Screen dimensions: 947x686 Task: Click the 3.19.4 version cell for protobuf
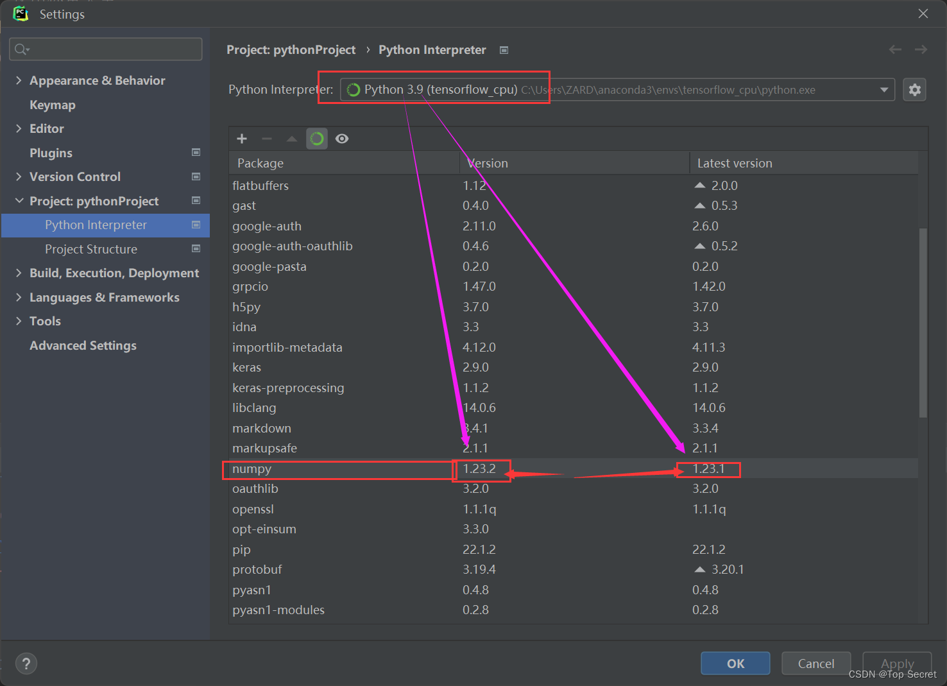pyautogui.click(x=479, y=569)
